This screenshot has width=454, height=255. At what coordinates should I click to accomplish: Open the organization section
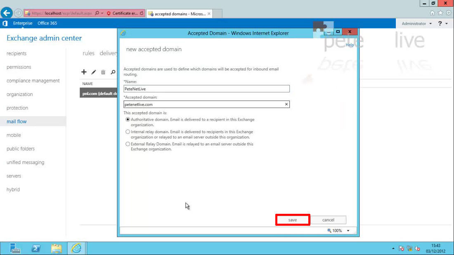tap(20, 94)
